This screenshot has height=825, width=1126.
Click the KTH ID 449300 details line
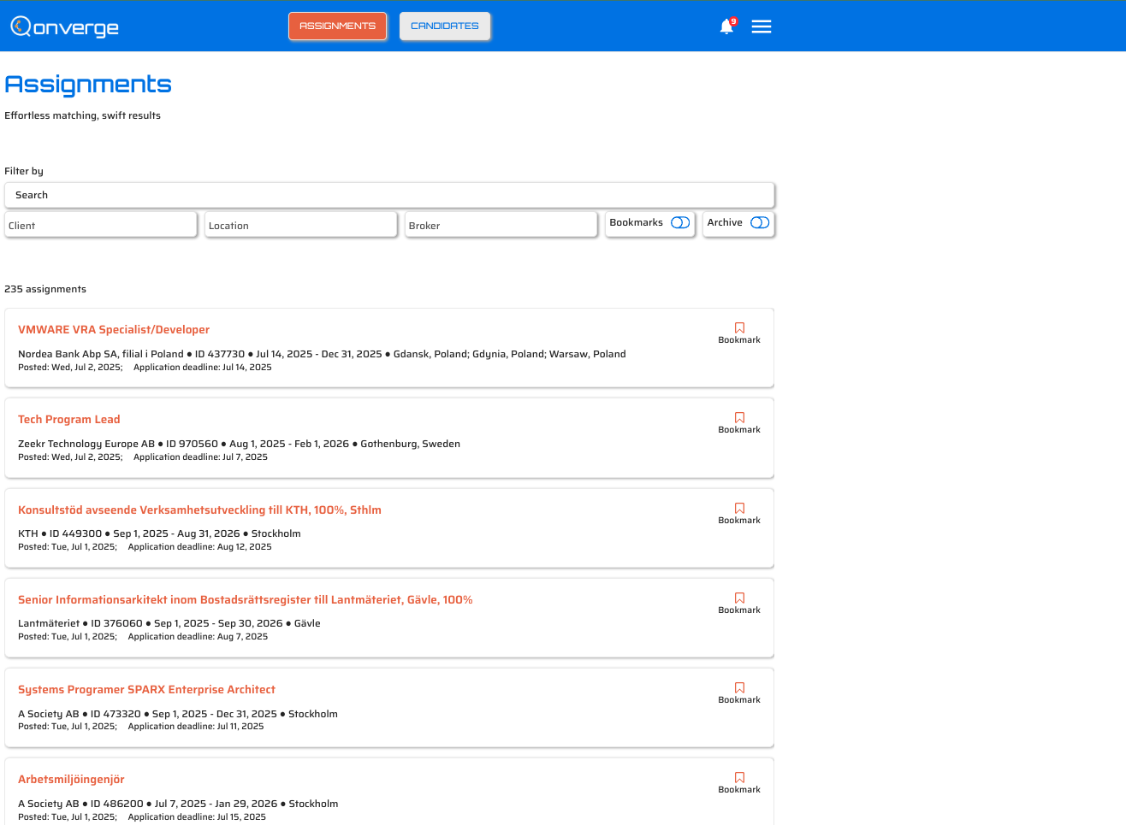[x=159, y=533]
